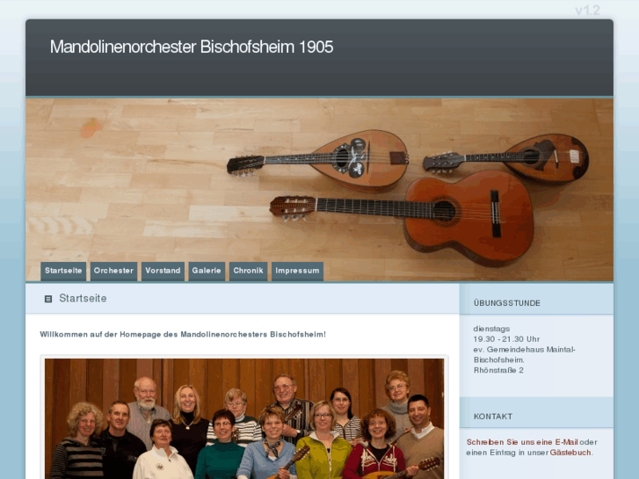Go to the Vorstand page
Viewport: 639px width, 479px height.
[163, 271]
